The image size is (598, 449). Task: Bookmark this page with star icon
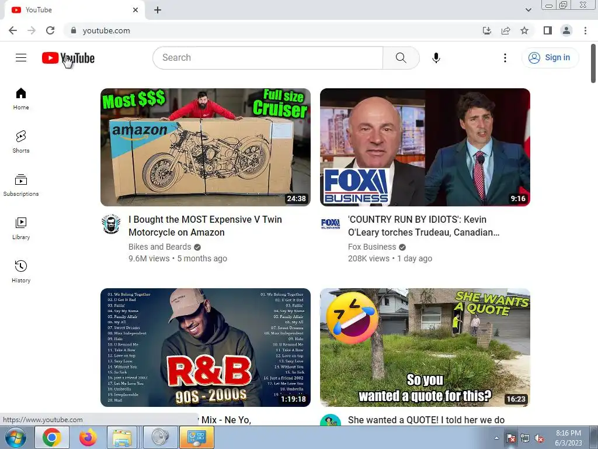[x=524, y=30]
